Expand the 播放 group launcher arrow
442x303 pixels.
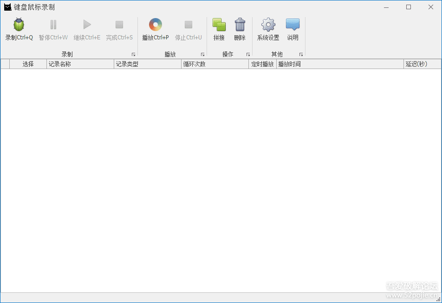tap(203, 55)
